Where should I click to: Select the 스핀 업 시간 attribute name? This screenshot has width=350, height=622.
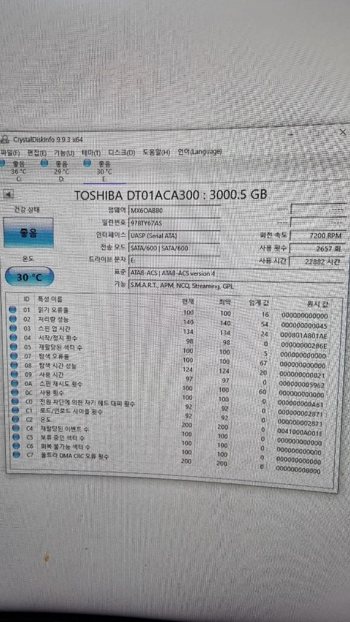[x=55, y=329]
